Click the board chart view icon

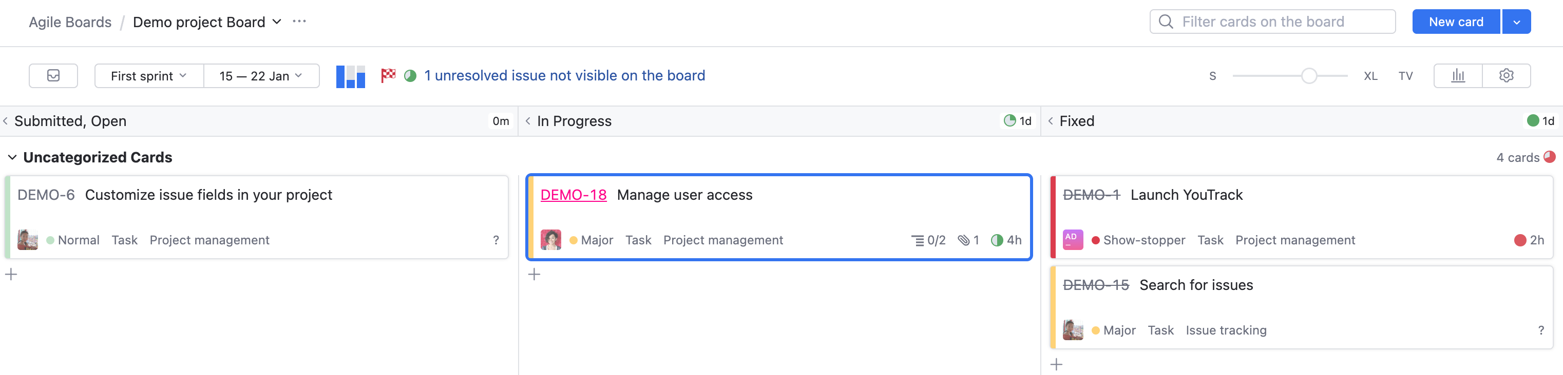[351, 76]
